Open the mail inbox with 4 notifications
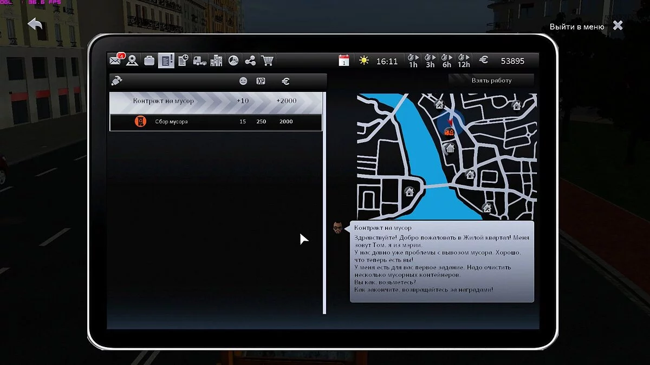Viewport: 650px width, 365px height. pyautogui.click(x=116, y=61)
